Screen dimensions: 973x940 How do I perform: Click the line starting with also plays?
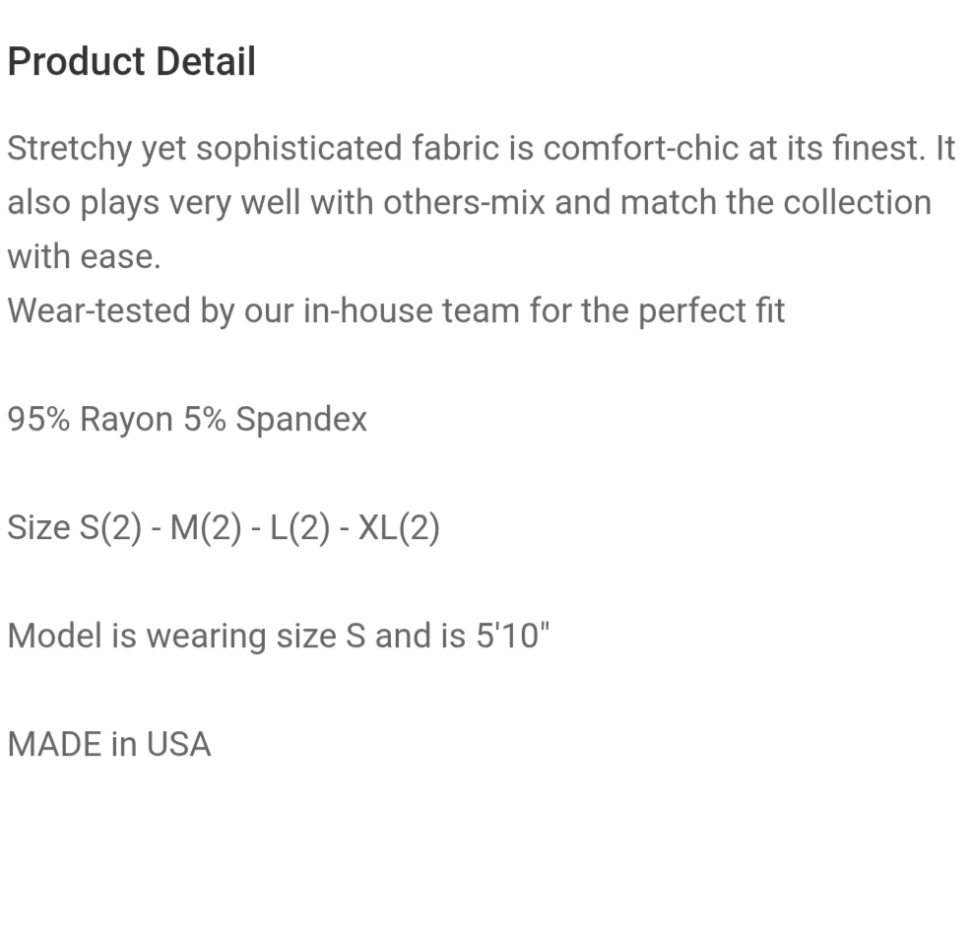[469, 202]
